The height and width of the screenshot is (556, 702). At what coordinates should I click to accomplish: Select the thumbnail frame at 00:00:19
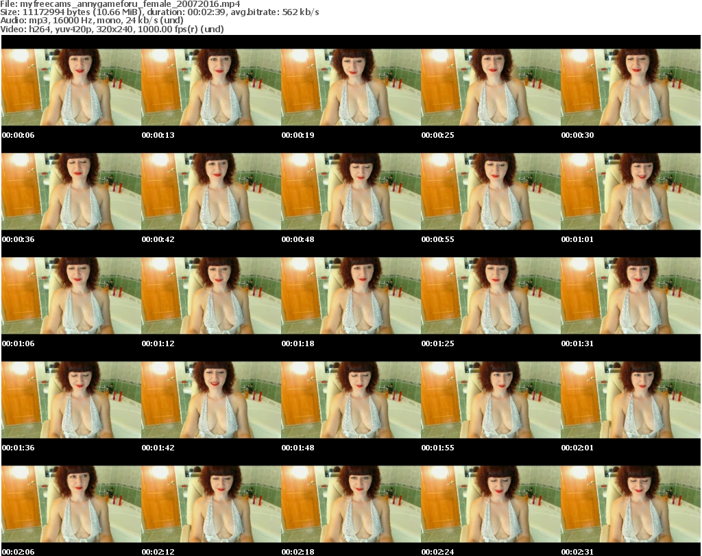point(350,87)
